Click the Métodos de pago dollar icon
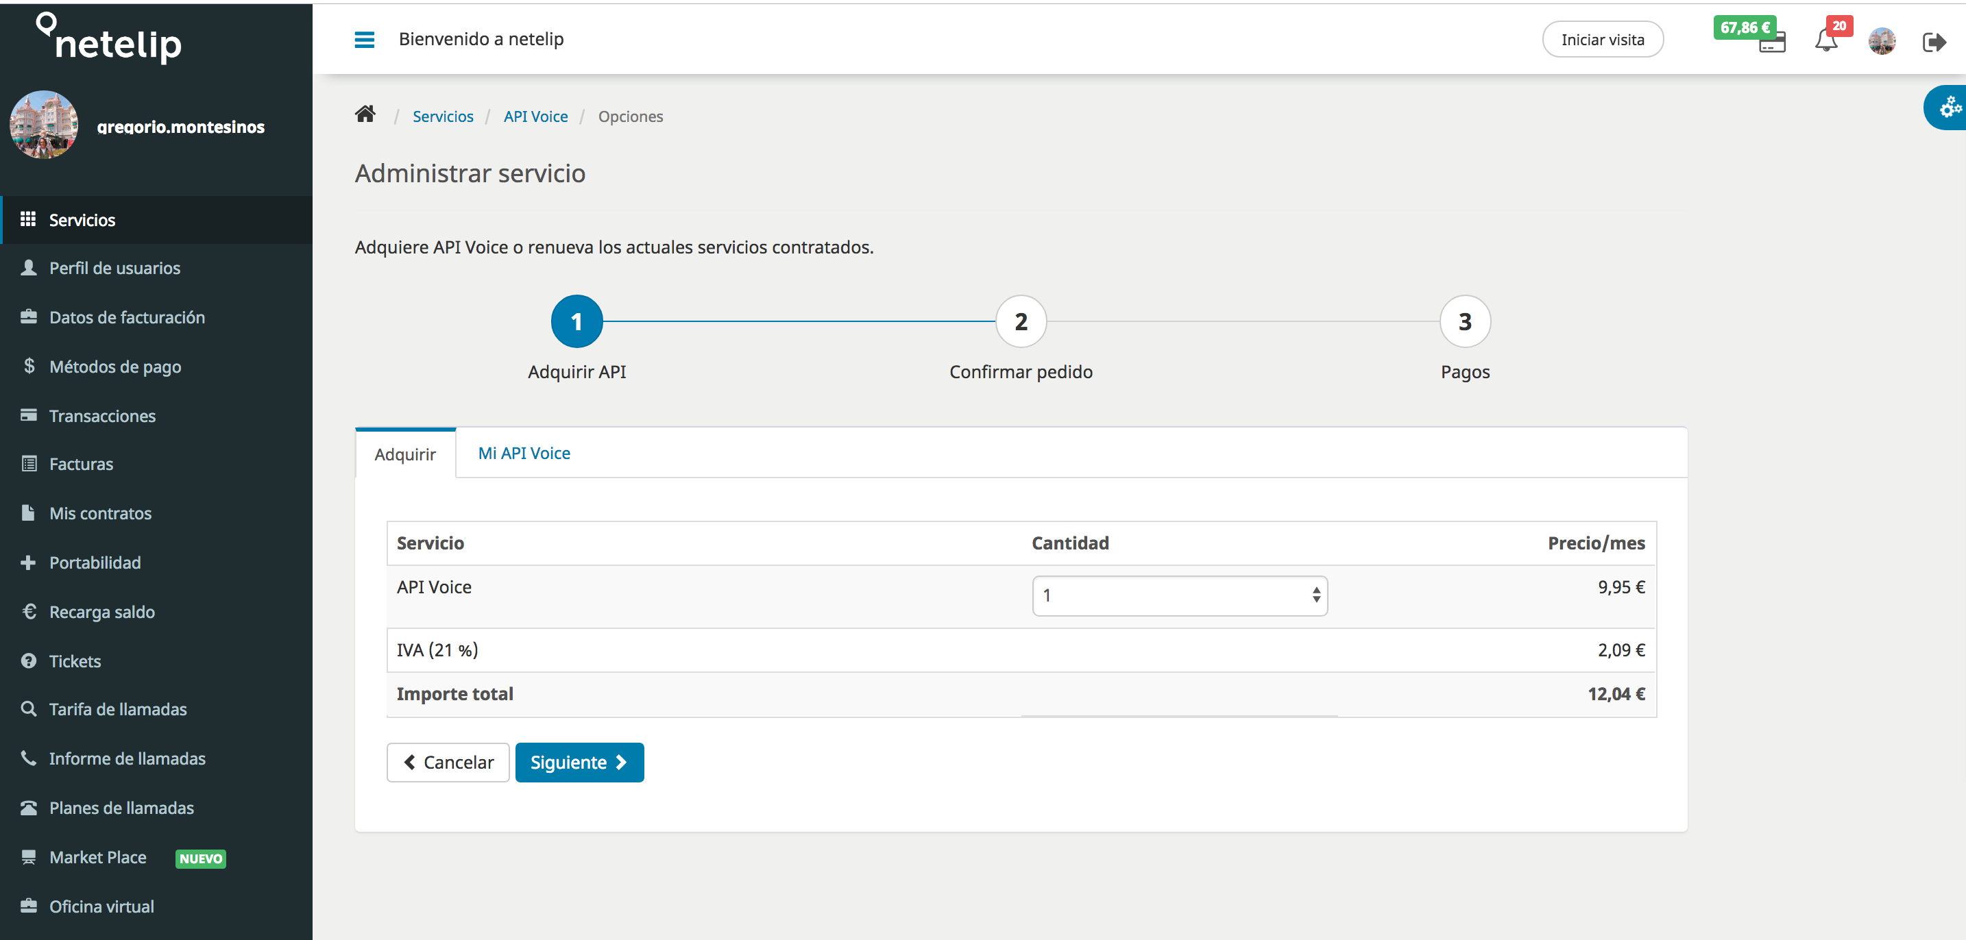Screen dimensions: 1966x940 [29, 365]
